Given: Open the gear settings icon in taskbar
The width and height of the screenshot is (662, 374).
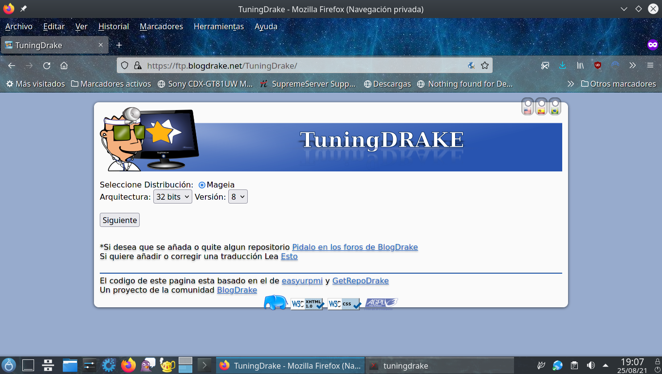Looking at the screenshot, I should 108,365.
